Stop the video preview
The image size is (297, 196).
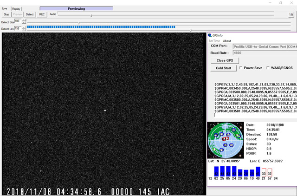(6, 14)
